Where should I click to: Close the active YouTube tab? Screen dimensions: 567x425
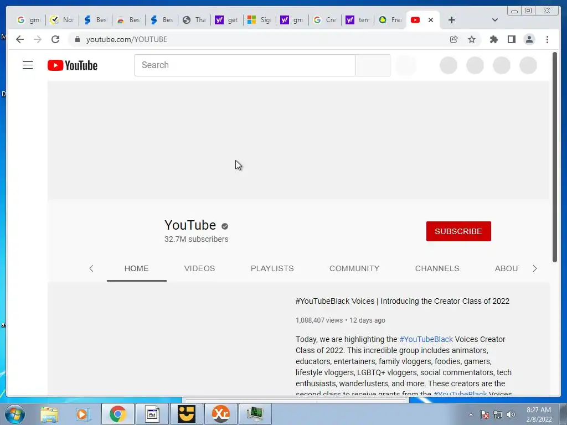431,20
